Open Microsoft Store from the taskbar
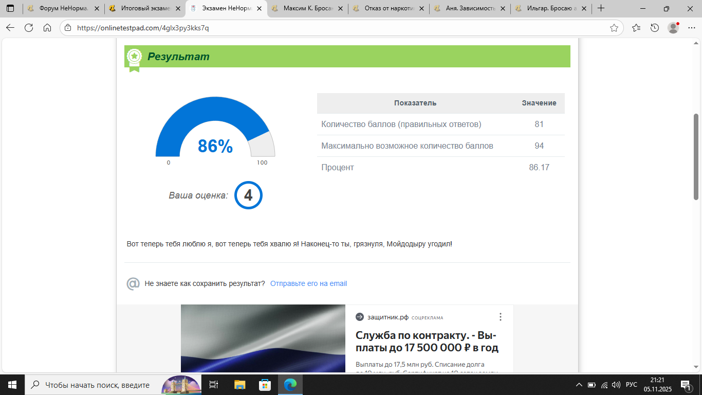Viewport: 702px width, 395px height. [x=265, y=385]
